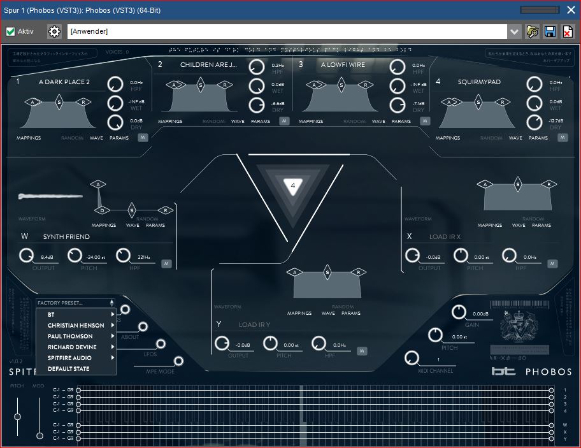
Task: Click right key-range handle of row W
Action: click(551, 425)
